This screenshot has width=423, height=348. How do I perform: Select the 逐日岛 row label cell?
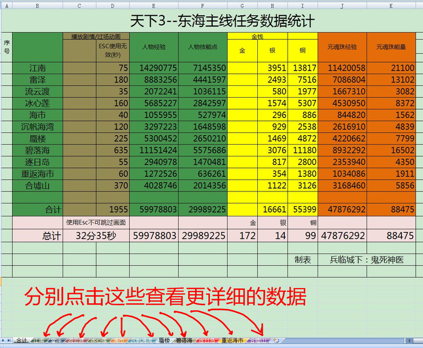pyautogui.click(x=37, y=162)
